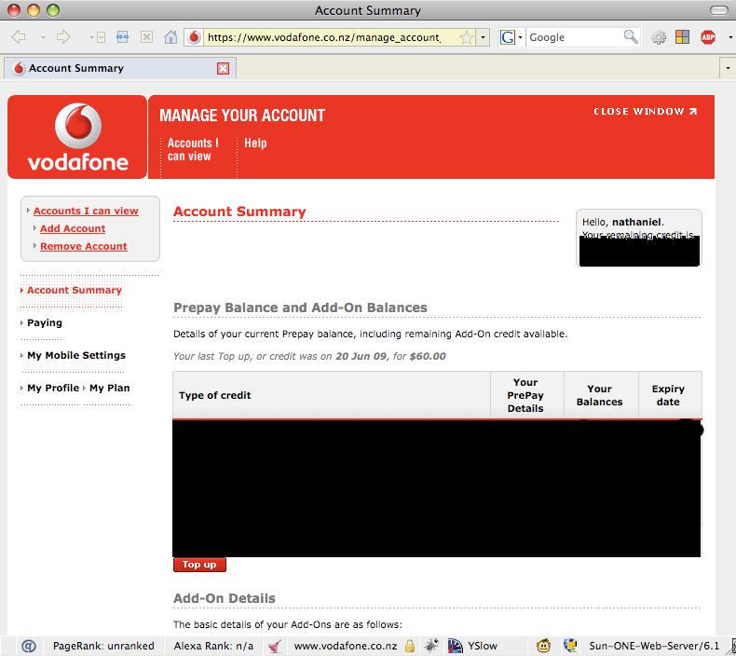Image resolution: width=736 pixels, height=656 pixels.
Task: Click the blue reload icon in toolbar
Action: point(122,37)
